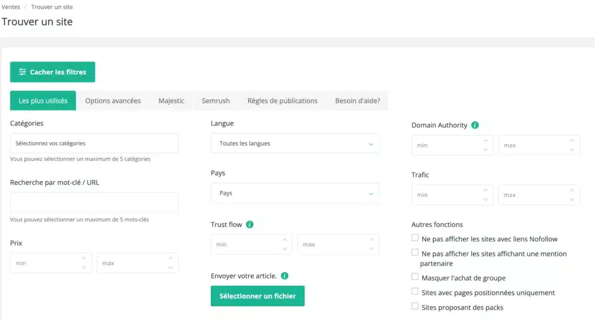595x320 pixels.
Task: Click the Trust flow info icon
Action: pos(250,224)
